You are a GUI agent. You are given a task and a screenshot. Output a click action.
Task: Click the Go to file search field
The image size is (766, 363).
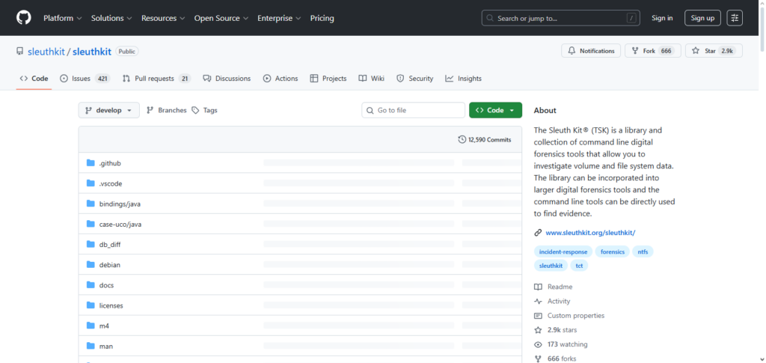pos(413,110)
